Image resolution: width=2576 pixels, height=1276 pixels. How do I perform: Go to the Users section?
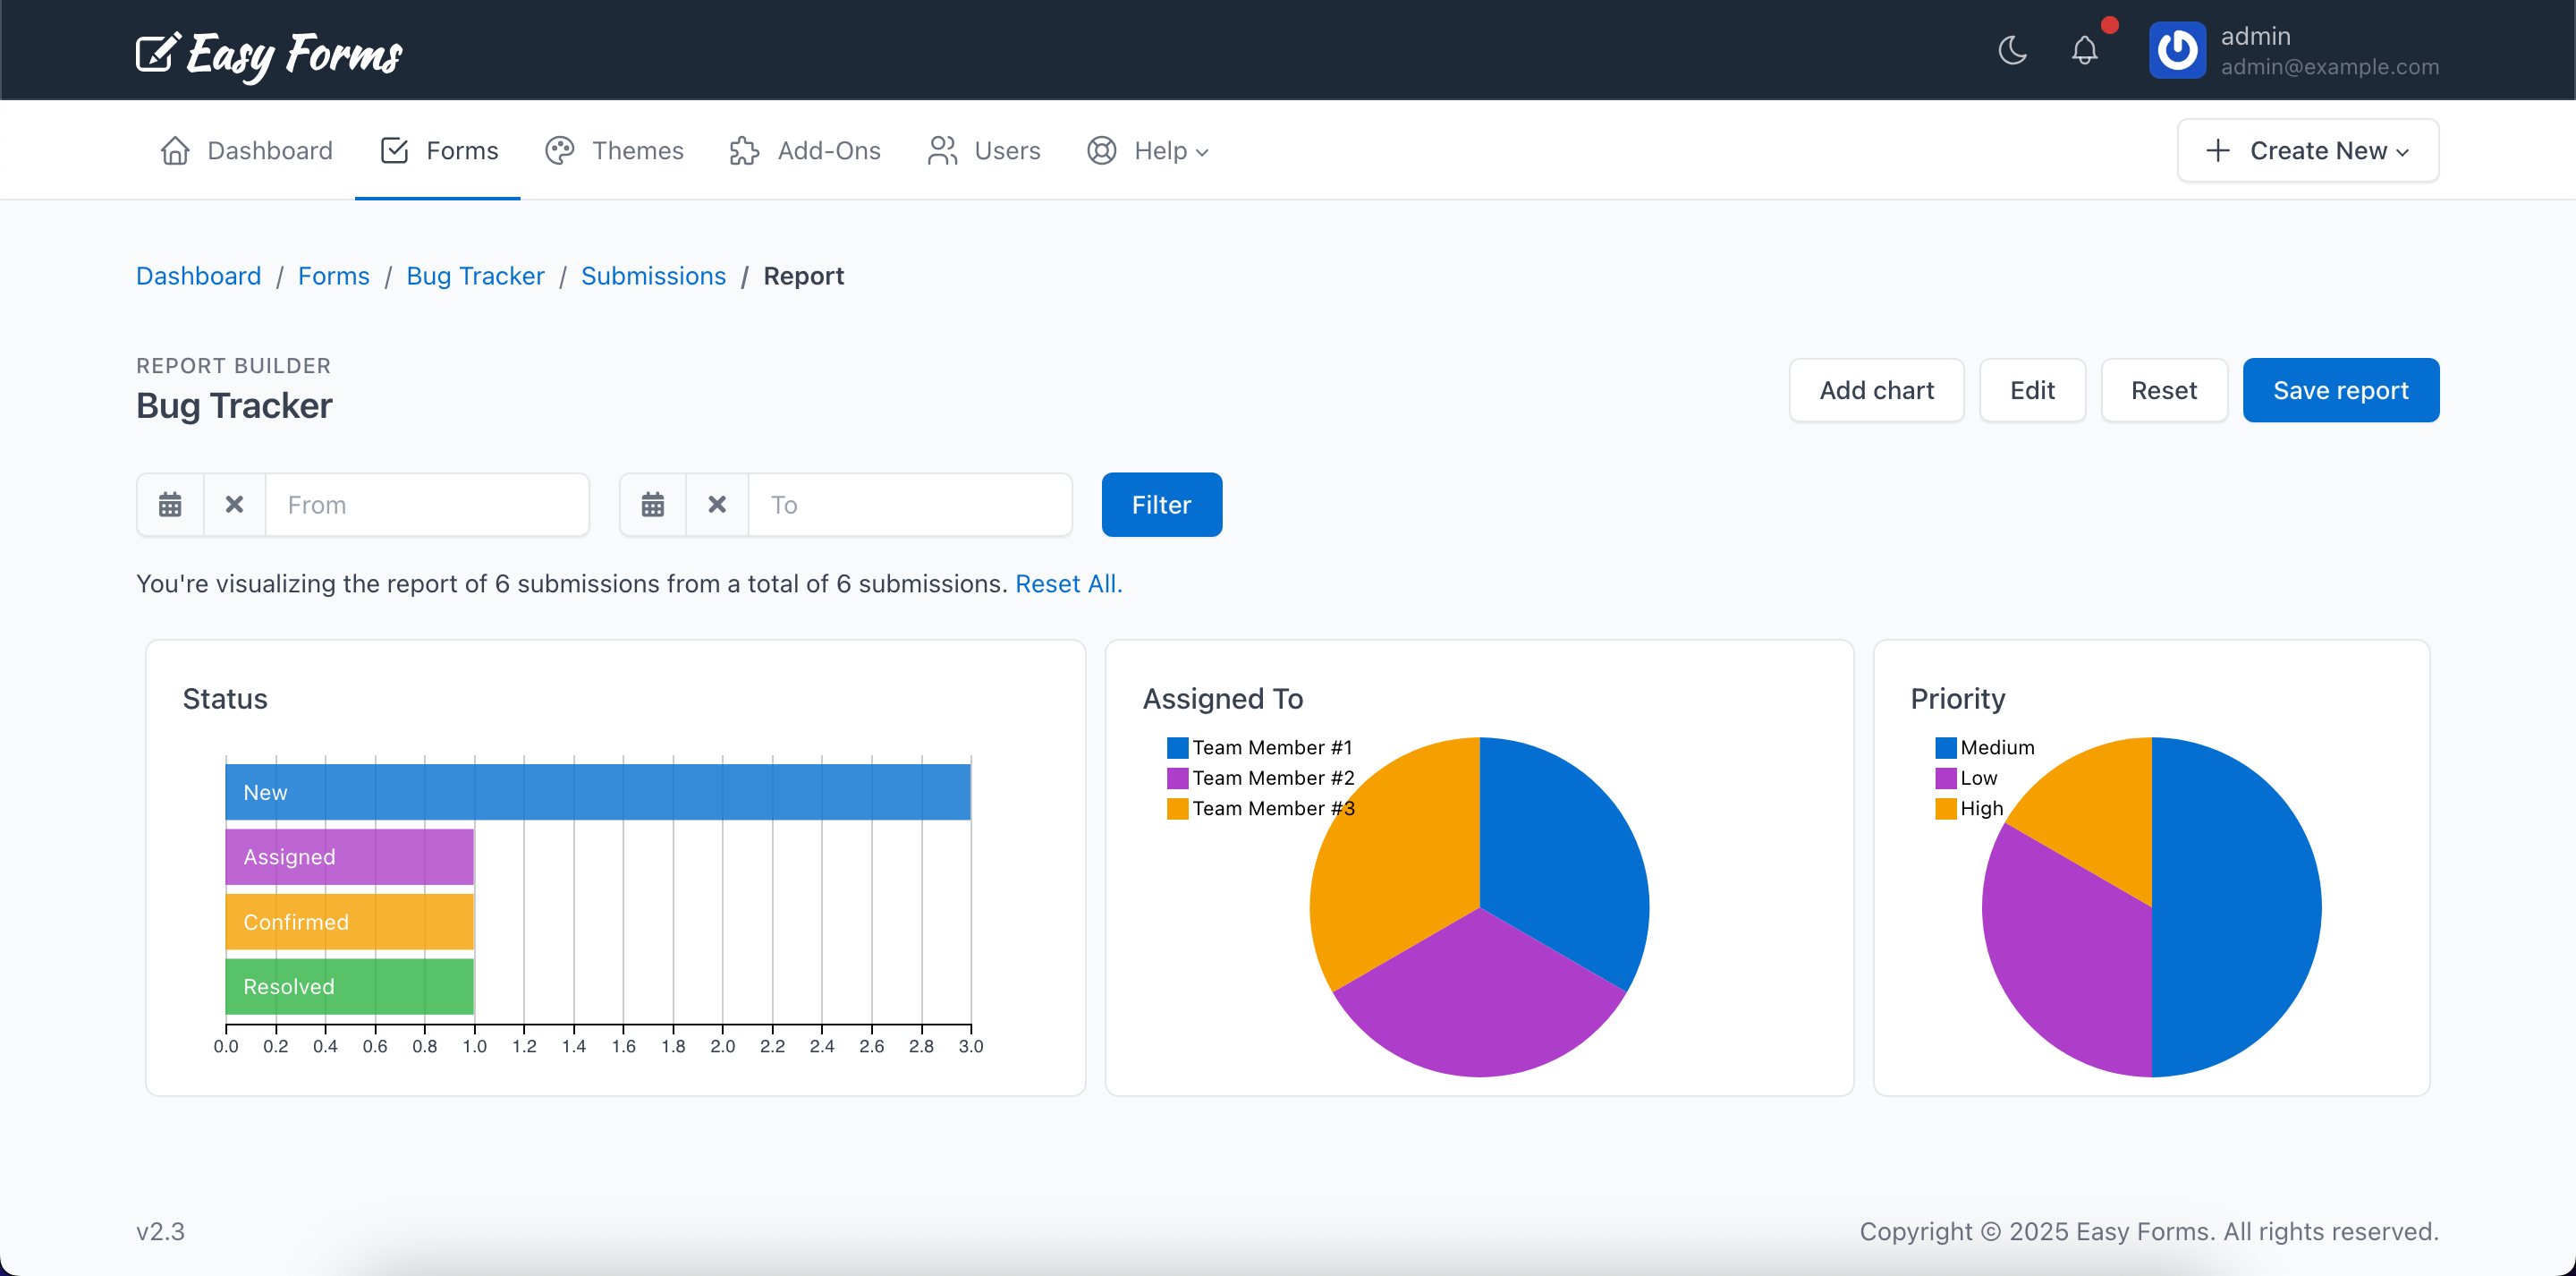[983, 150]
